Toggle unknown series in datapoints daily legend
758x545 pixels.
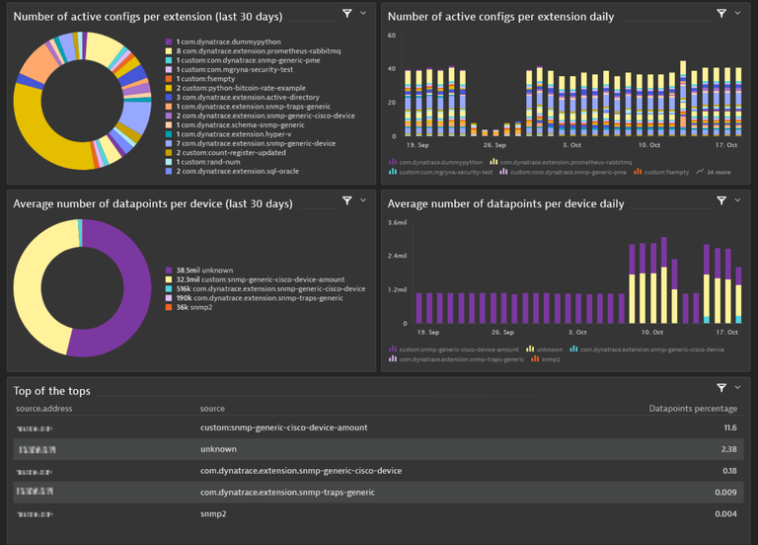tap(545, 350)
